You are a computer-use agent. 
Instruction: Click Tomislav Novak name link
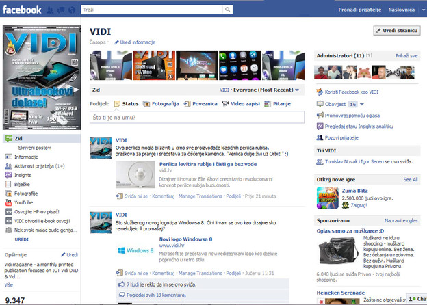(x=340, y=161)
